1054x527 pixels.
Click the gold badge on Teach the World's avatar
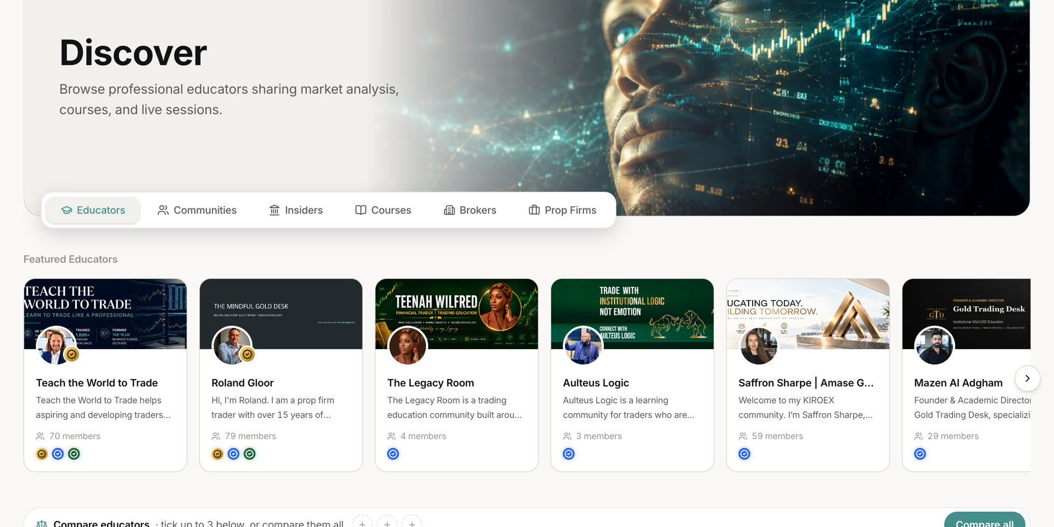72,355
